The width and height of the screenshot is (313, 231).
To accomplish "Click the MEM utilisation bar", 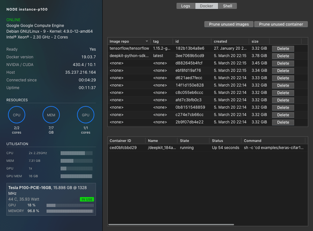I will click(x=76, y=161).
